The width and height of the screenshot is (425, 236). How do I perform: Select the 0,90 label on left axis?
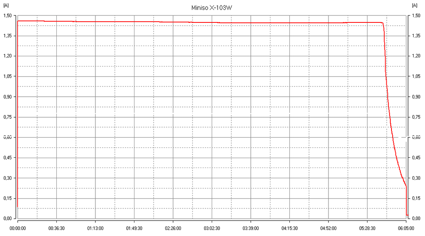pyautogui.click(x=7, y=97)
